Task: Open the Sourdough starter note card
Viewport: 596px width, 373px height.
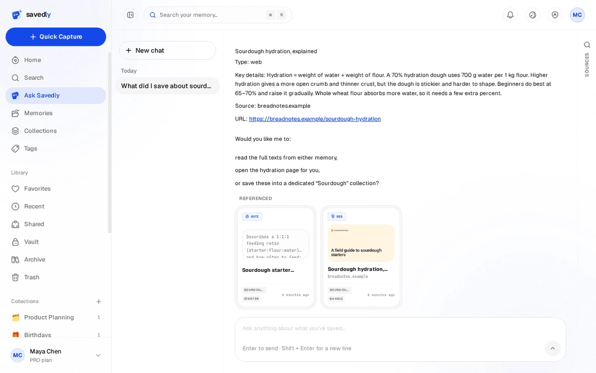Action: tap(275, 258)
